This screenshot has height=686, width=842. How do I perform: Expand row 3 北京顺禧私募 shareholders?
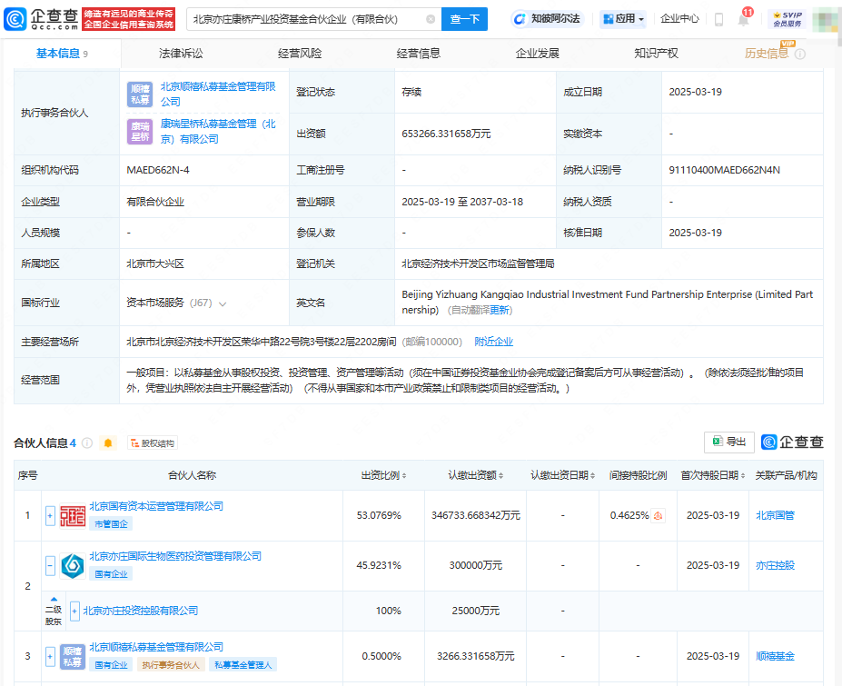[x=50, y=656]
